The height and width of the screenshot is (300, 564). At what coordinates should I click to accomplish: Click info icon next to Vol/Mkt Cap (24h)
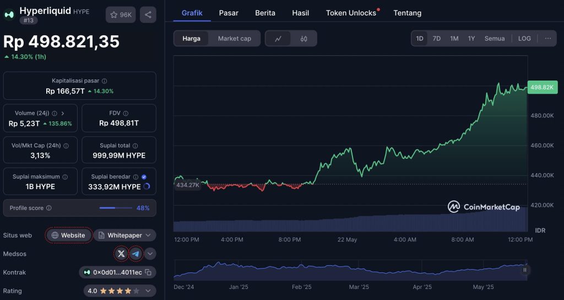coord(66,146)
